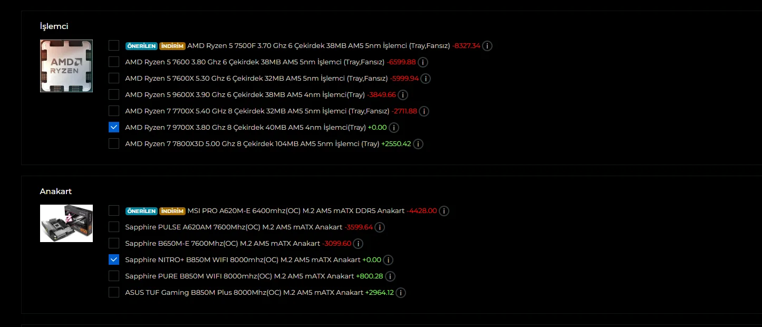Open info icon for Sapphire PULSE A620AM
Viewport: 762px width, 327px height.
tap(380, 227)
